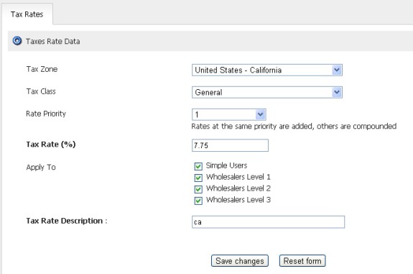Disable the Wholesalers Level 2 checkbox
This screenshot has height=274, width=413.
click(x=198, y=189)
